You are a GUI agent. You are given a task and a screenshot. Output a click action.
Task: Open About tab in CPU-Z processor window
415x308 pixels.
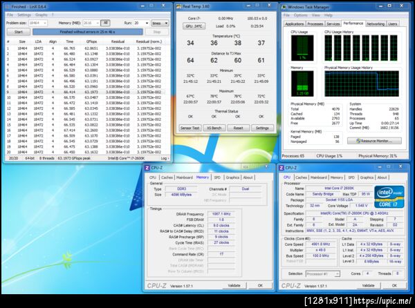(382, 177)
